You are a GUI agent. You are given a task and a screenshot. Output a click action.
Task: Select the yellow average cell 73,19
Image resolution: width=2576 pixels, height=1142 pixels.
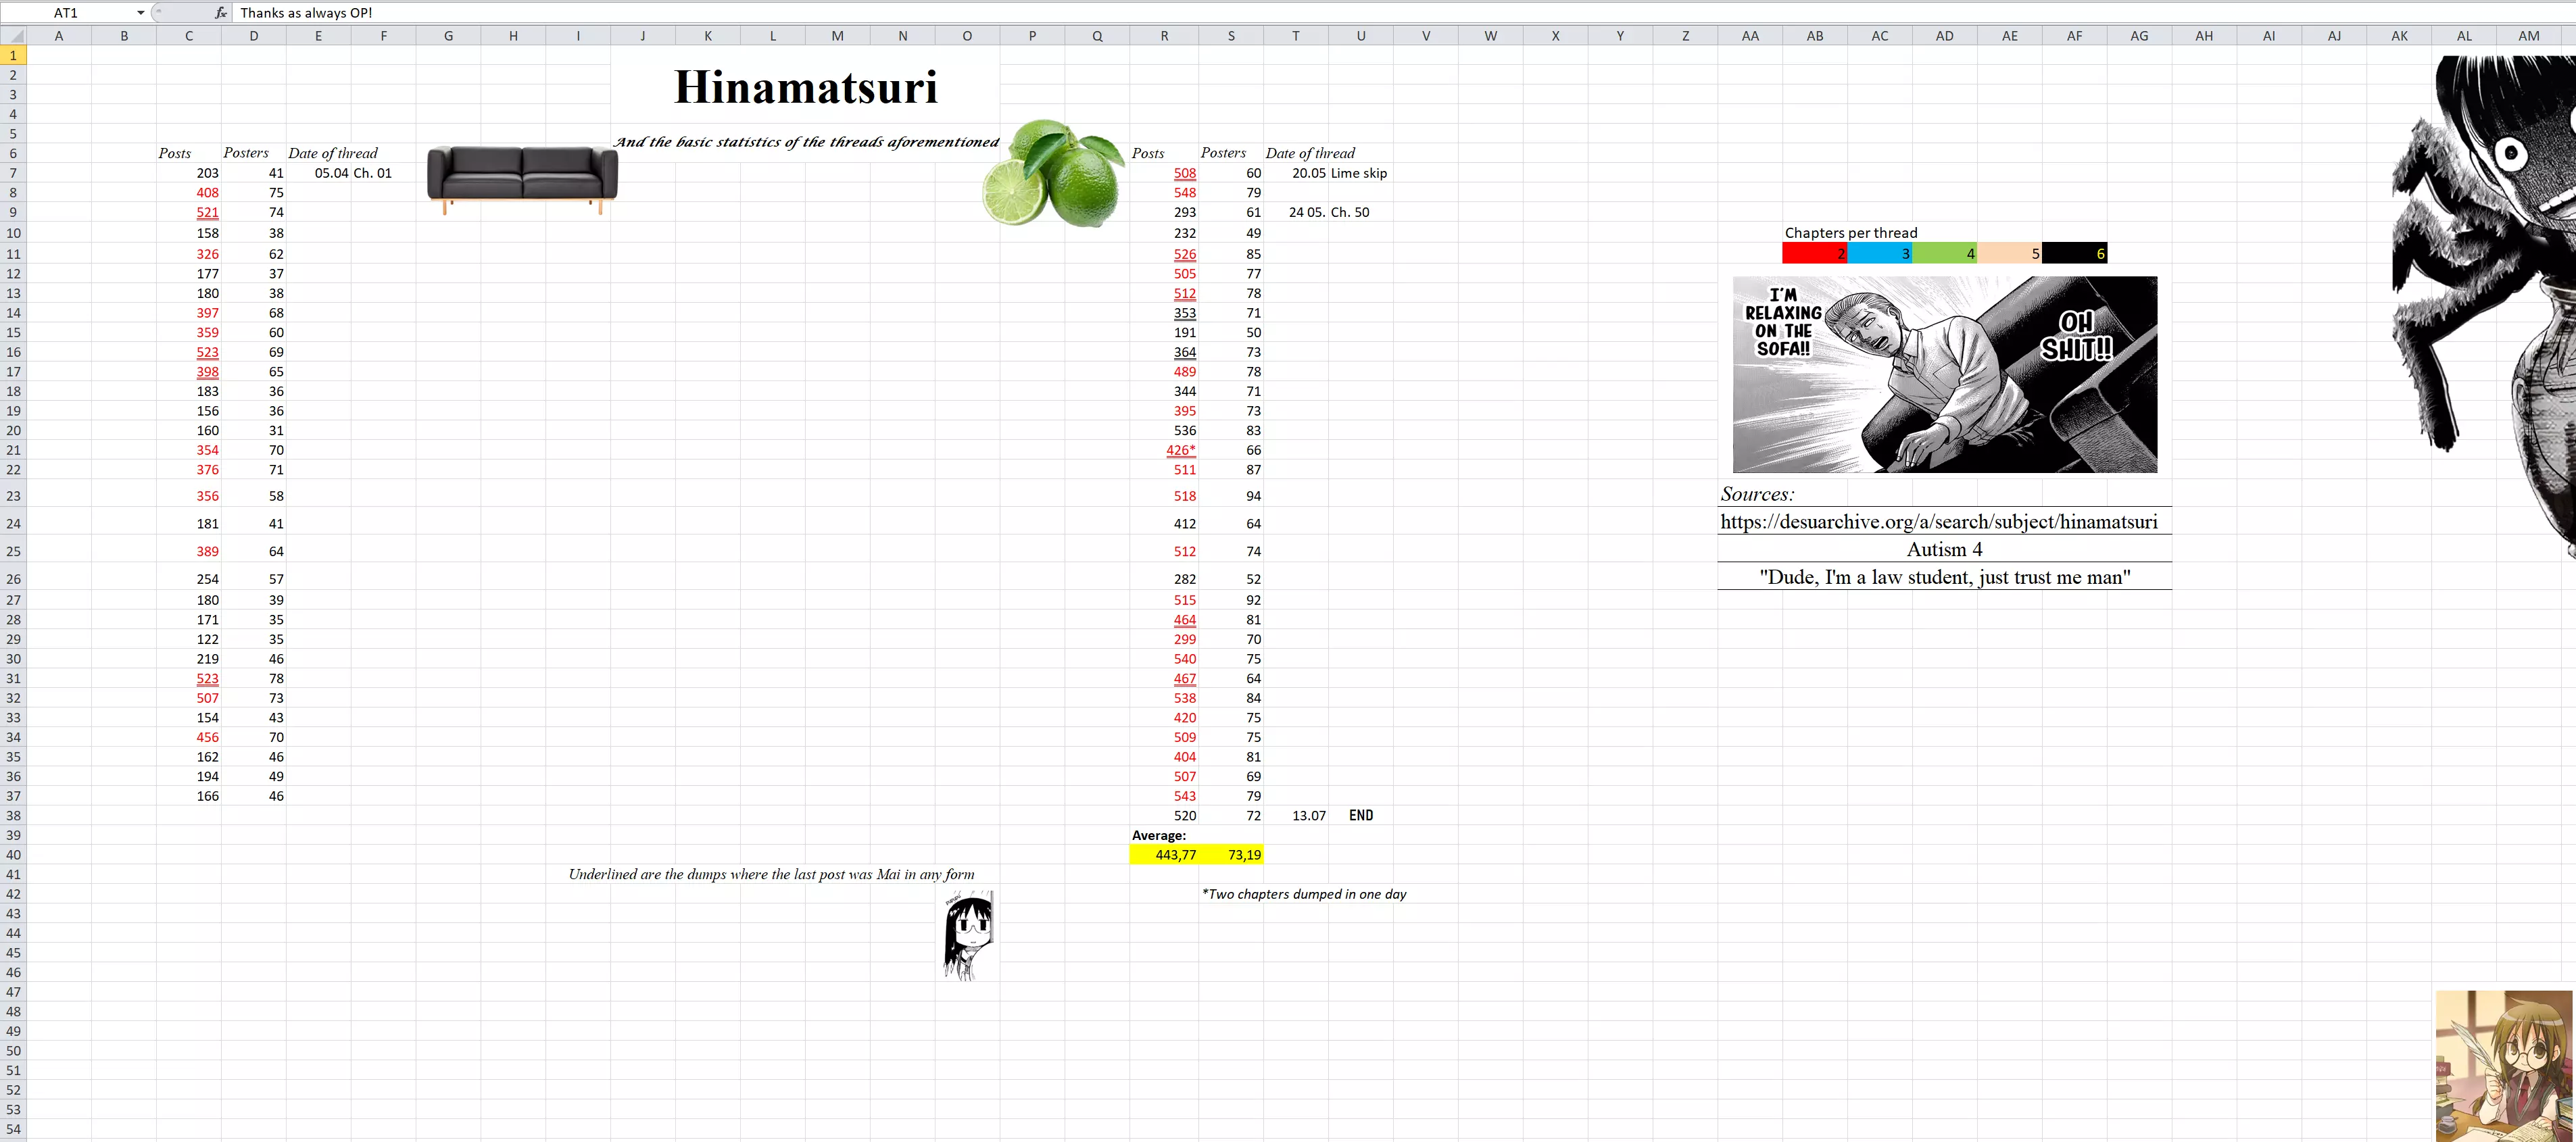tap(1231, 855)
